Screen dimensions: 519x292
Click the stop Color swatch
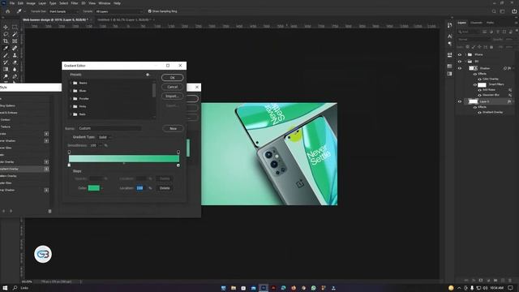(x=94, y=188)
